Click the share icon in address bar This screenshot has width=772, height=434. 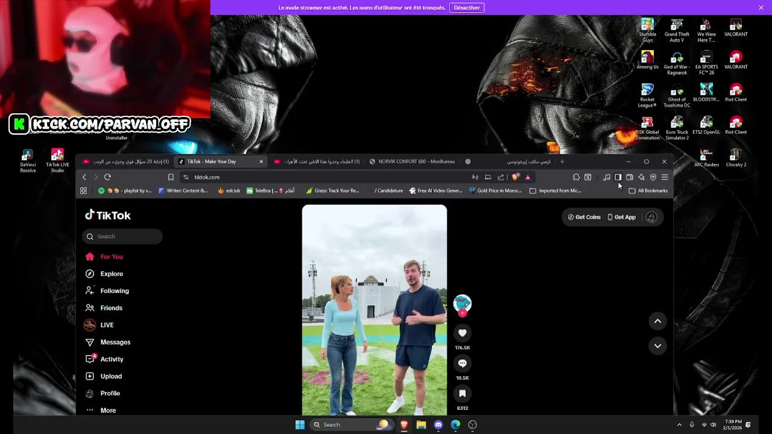point(501,177)
